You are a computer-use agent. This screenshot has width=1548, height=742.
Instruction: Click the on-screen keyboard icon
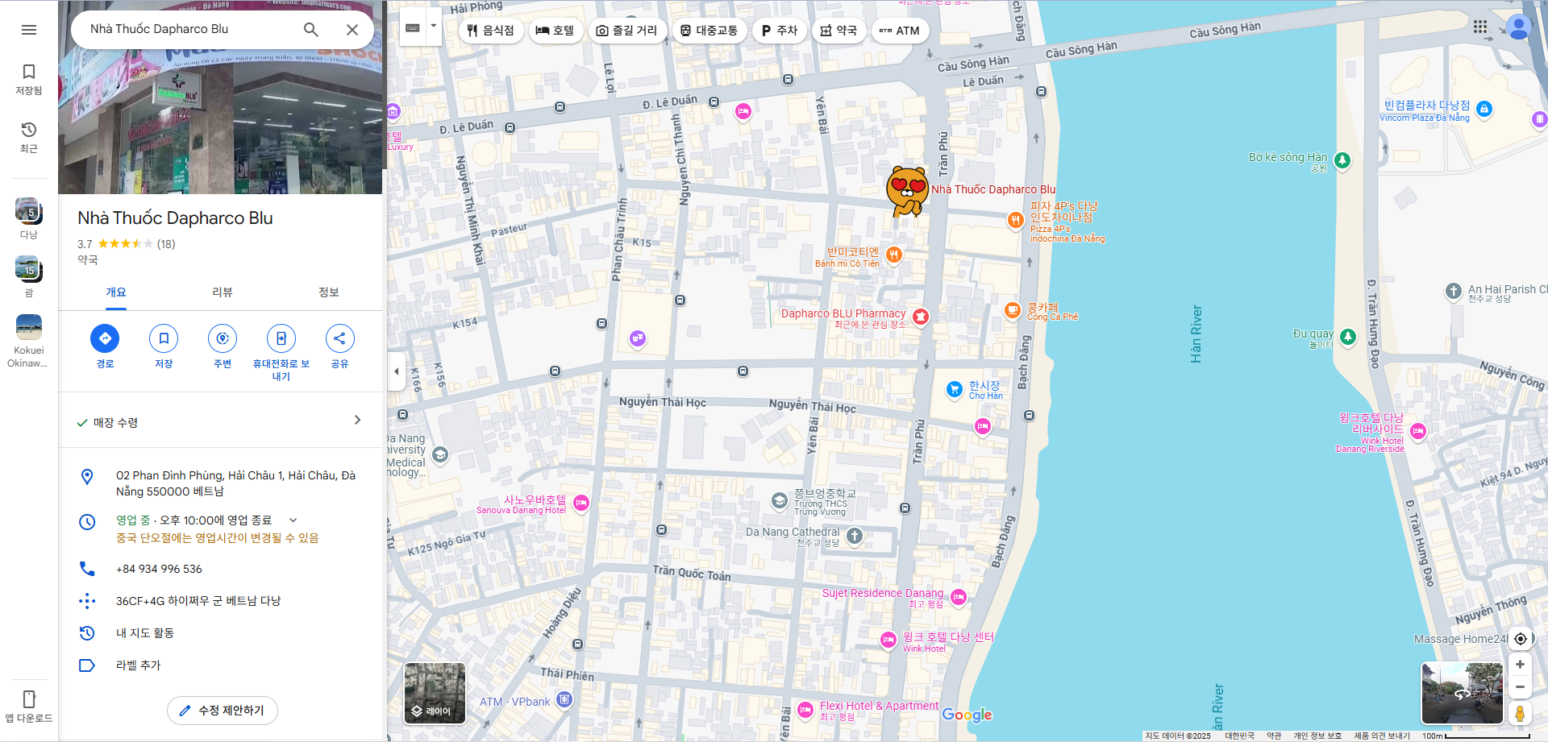click(413, 29)
